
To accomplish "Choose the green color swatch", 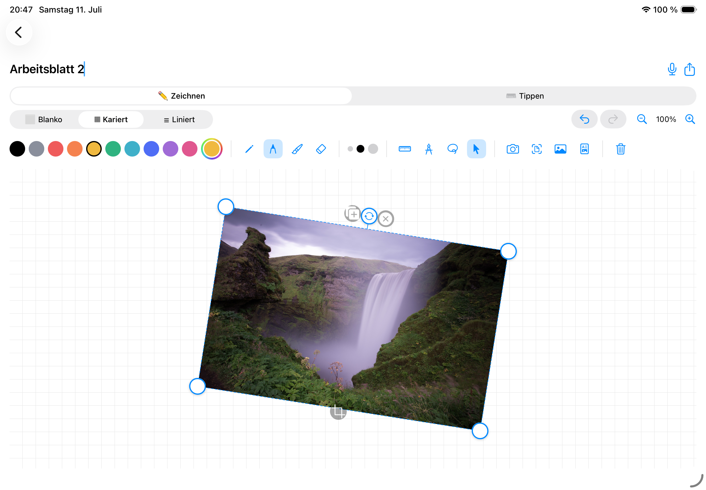I will point(113,149).
